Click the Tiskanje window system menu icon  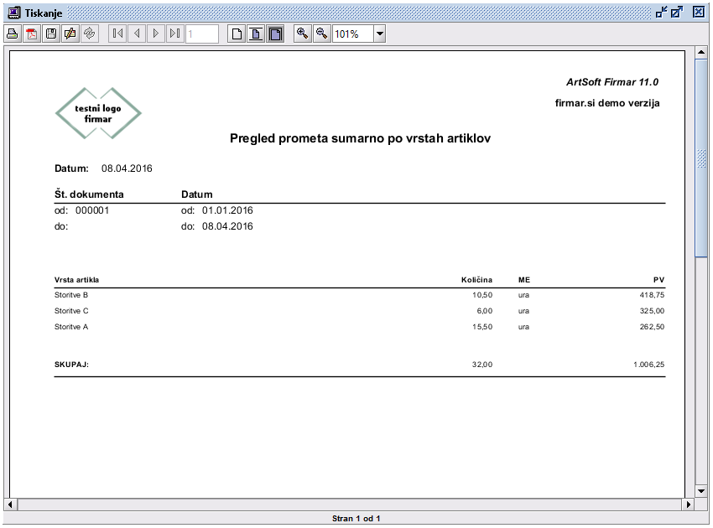click(13, 13)
